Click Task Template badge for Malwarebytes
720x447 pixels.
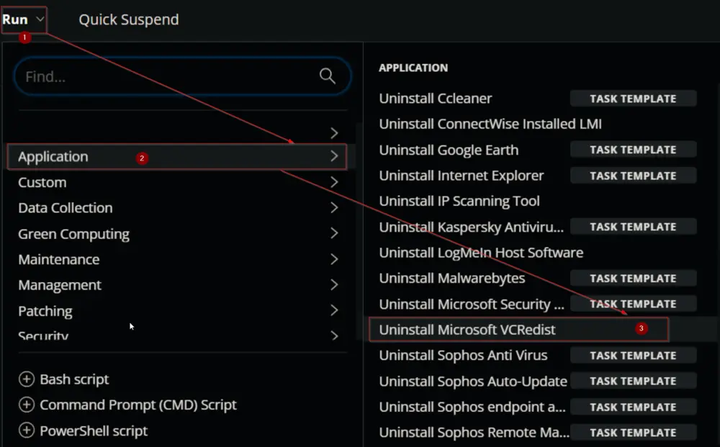633,278
